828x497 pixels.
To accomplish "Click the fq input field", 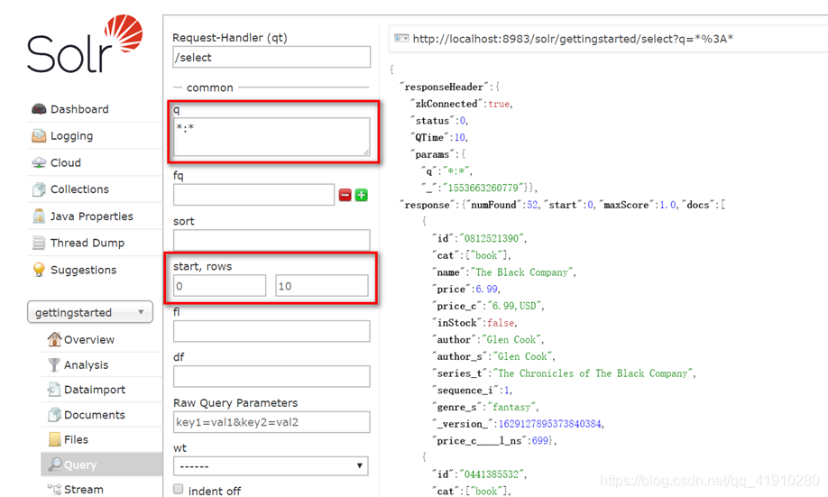I will click(x=254, y=195).
